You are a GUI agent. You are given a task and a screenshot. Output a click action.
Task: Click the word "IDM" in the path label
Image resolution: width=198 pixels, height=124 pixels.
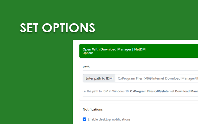(x=109, y=78)
